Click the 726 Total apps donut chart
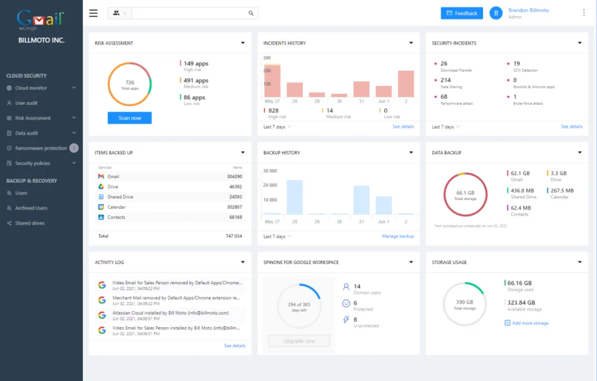Image resolution: width=597 pixels, height=381 pixels. (130, 84)
